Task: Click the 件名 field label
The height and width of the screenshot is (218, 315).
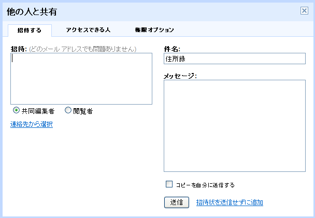Action: [x=171, y=49]
